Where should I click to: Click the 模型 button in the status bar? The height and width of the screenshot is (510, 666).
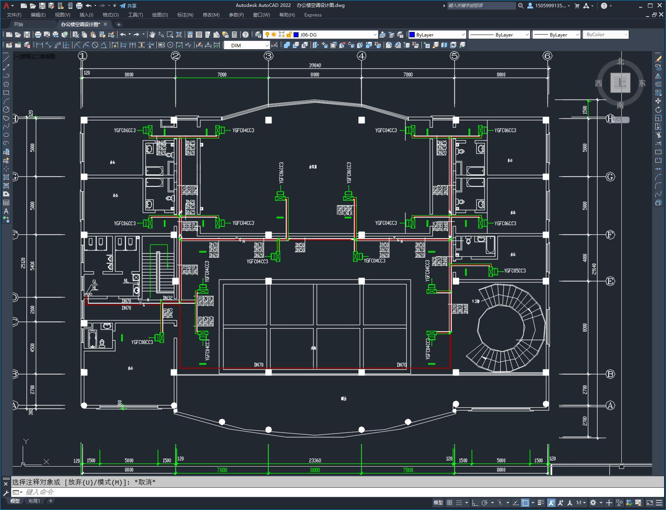tap(438, 503)
